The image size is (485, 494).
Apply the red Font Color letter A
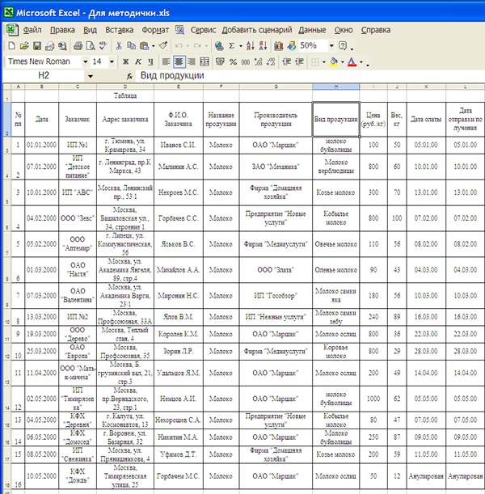click(352, 61)
